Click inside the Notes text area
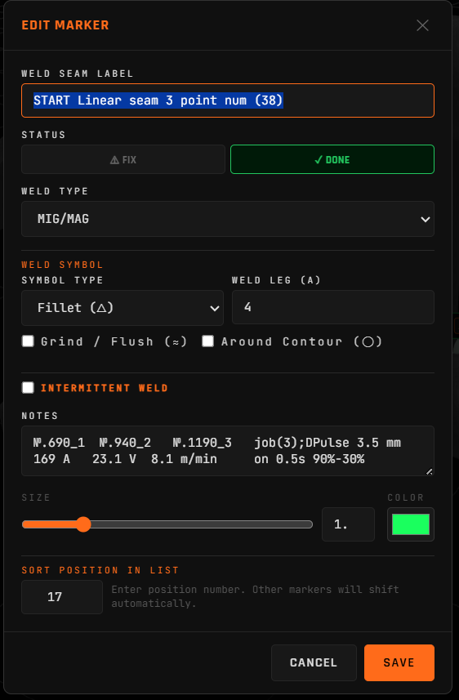This screenshot has height=700, width=459. [228, 451]
